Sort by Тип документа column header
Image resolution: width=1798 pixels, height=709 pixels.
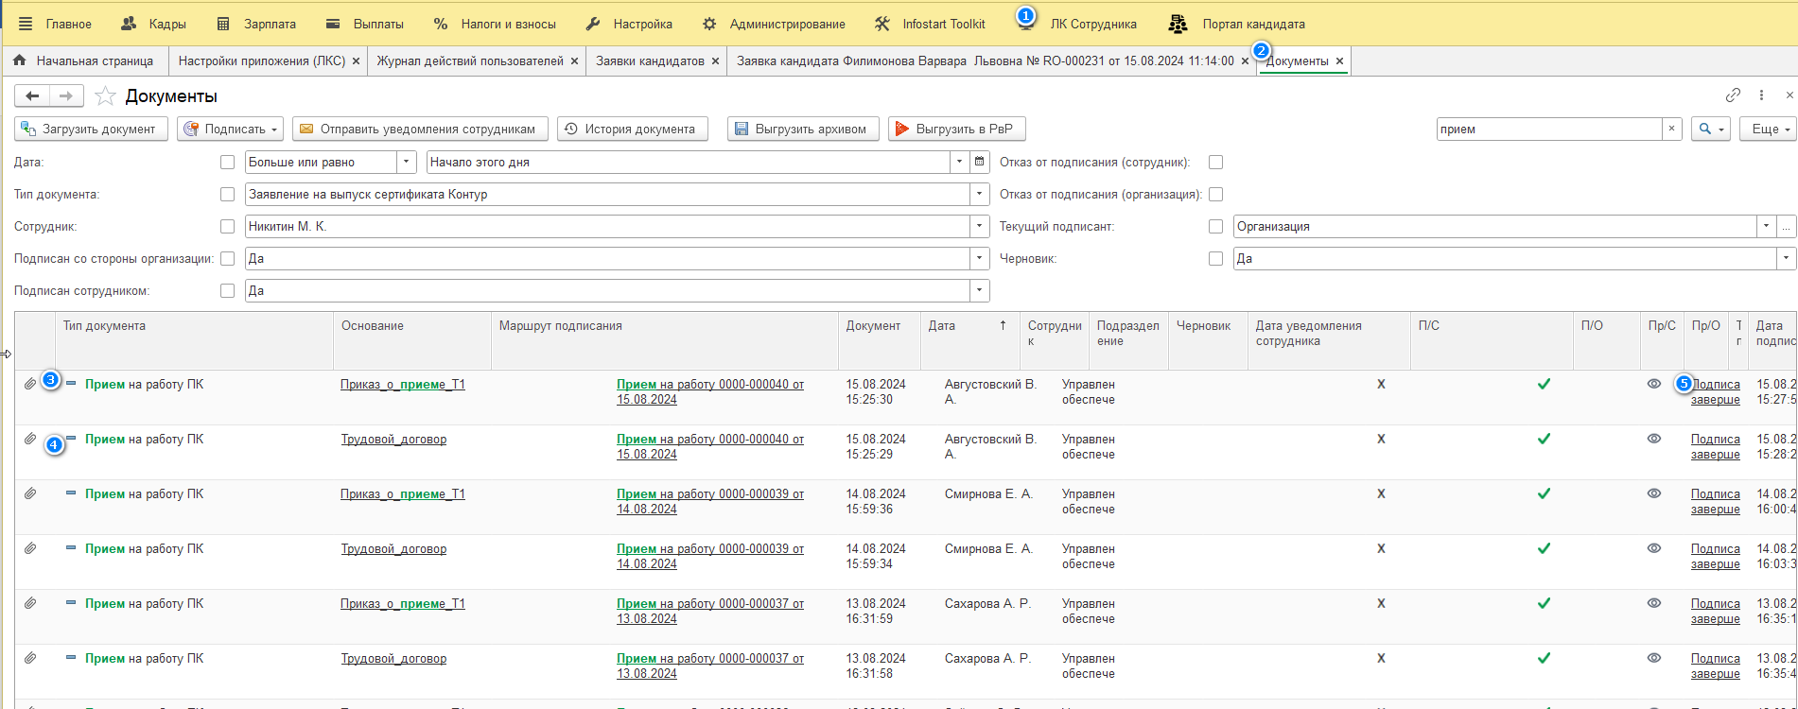(x=194, y=340)
